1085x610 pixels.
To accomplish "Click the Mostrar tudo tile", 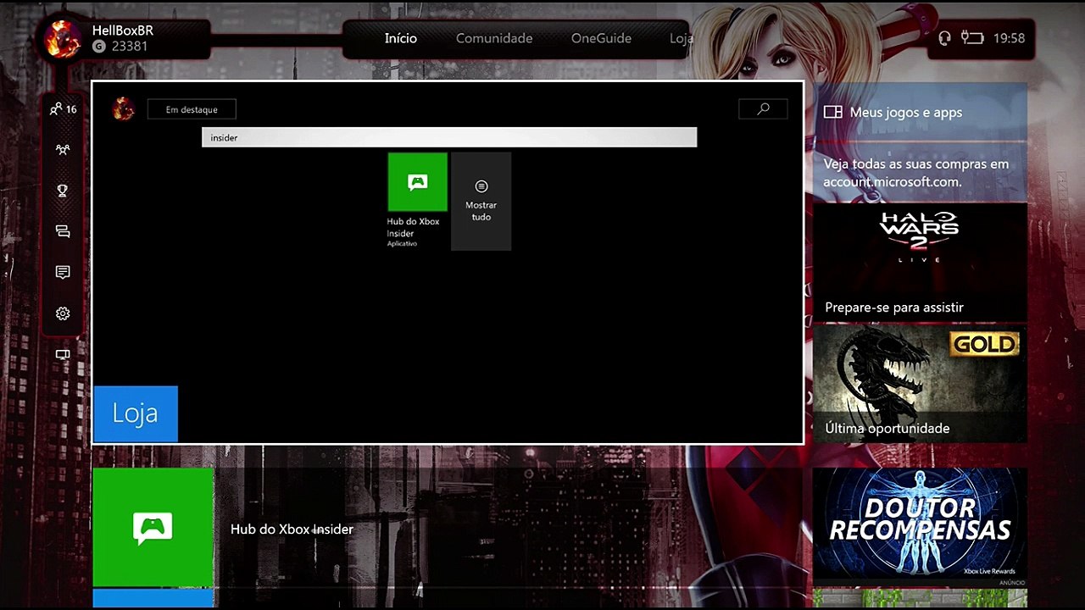I will coord(481,201).
